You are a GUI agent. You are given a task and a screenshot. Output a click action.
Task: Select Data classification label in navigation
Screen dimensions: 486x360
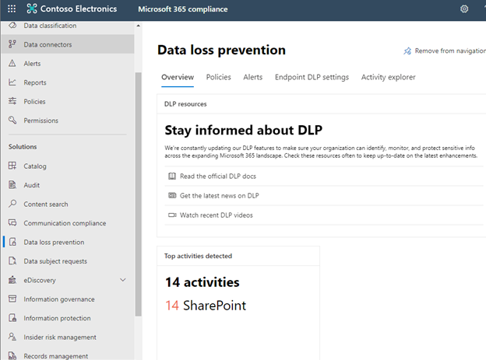[50, 26]
